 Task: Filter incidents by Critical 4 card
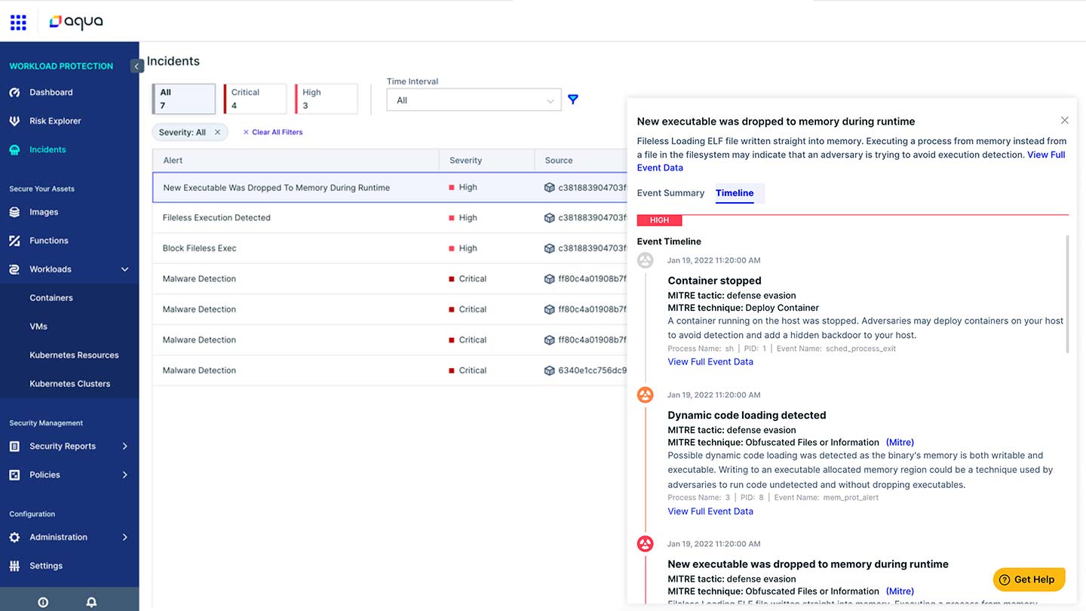pos(255,99)
